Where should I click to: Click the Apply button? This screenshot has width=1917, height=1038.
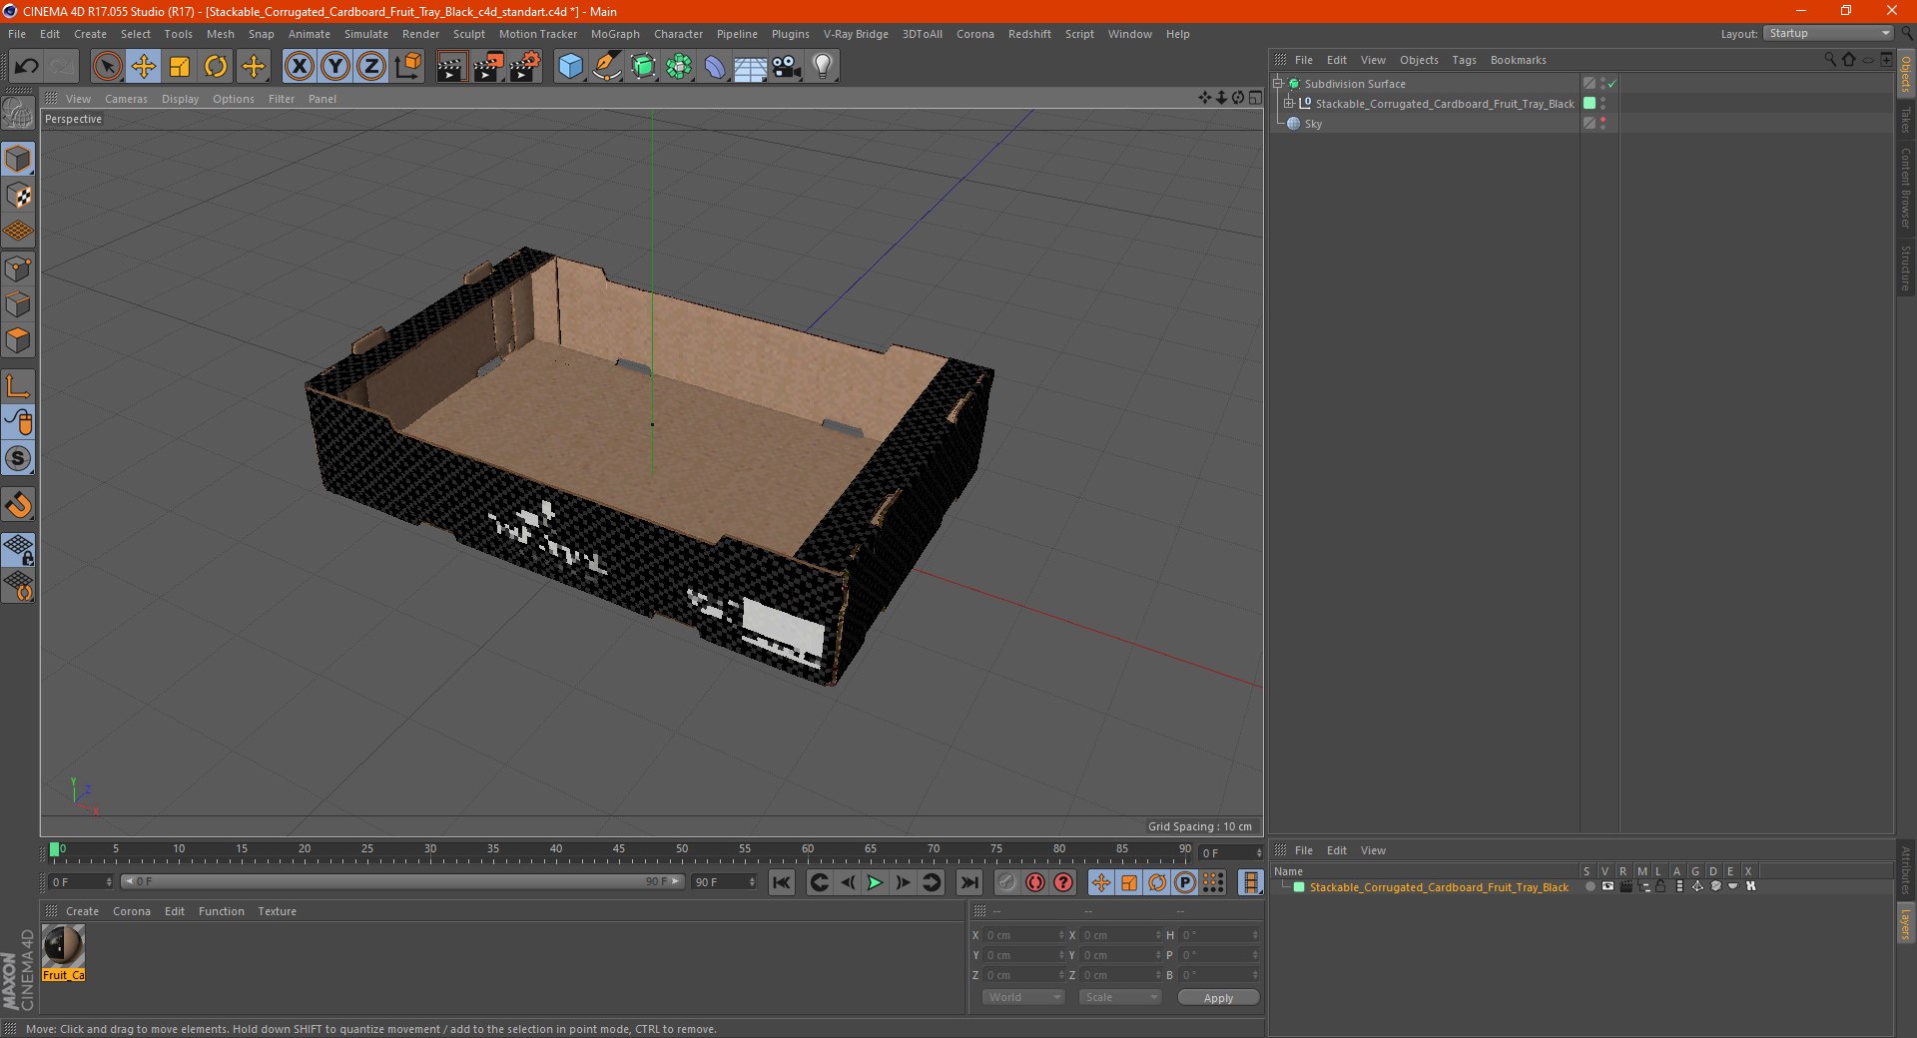pos(1218,998)
